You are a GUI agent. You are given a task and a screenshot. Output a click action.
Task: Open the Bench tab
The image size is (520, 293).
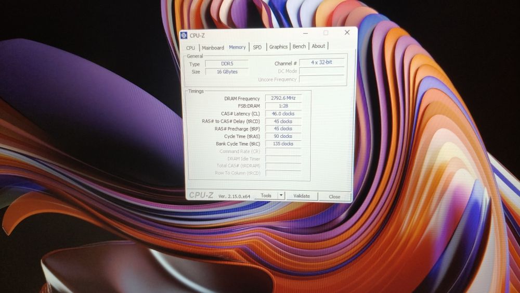tap(299, 46)
